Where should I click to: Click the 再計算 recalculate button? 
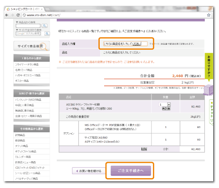click(x=166, y=108)
